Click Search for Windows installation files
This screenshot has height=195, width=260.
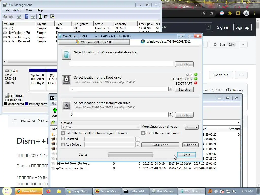click(x=184, y=64)
